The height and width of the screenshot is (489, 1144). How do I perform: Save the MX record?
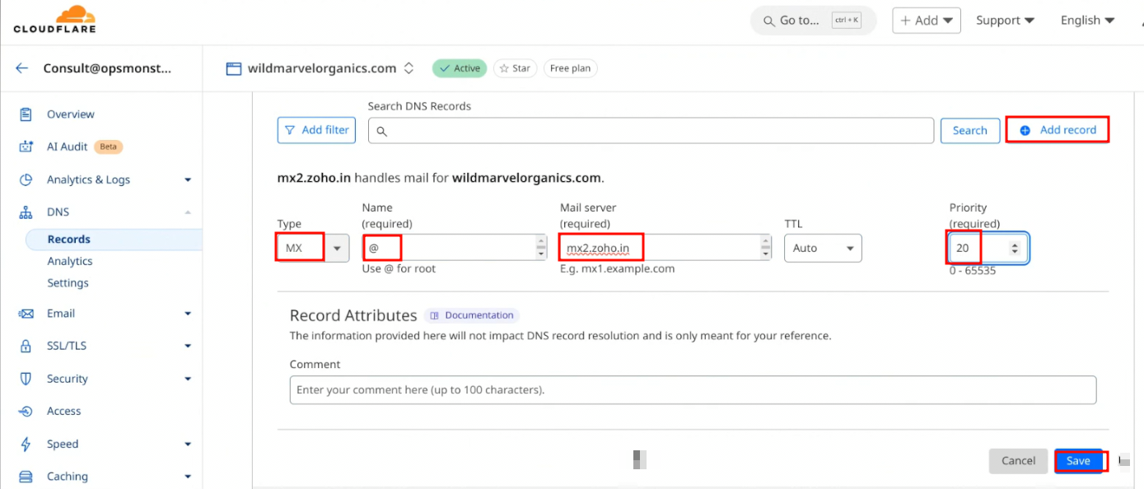point(1078,461)
